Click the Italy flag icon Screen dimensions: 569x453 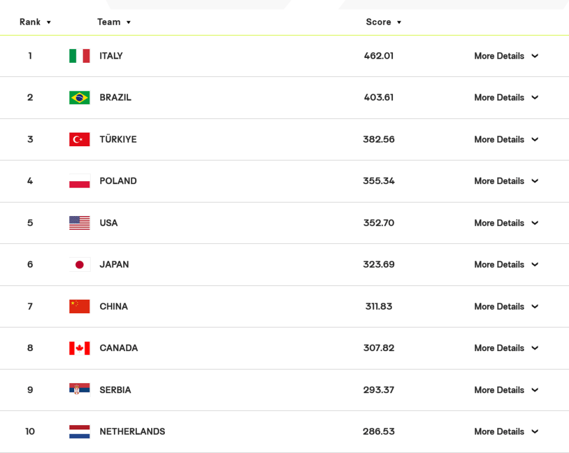click(79, 56)
